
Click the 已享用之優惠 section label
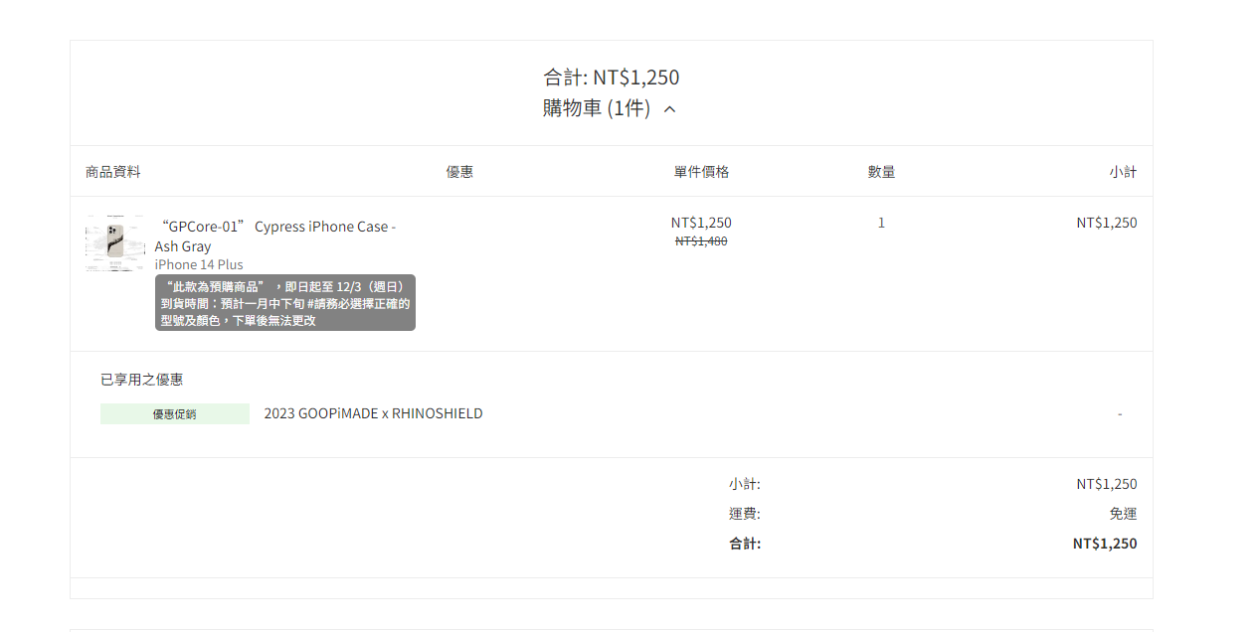pyautogui.click(x=141, y=380)
